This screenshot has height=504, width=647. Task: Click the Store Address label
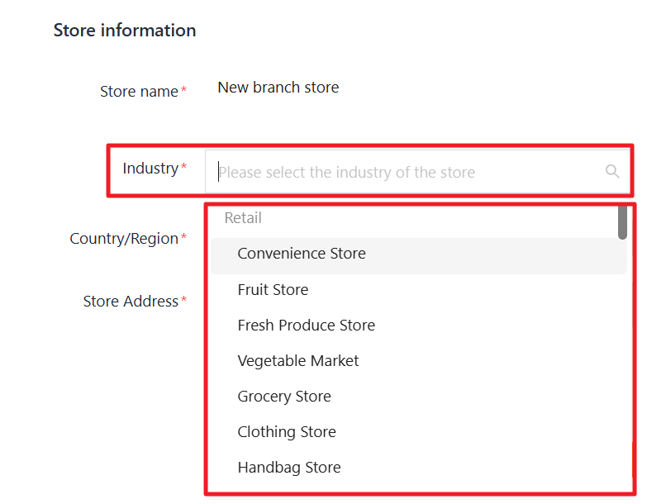[131, 302]
